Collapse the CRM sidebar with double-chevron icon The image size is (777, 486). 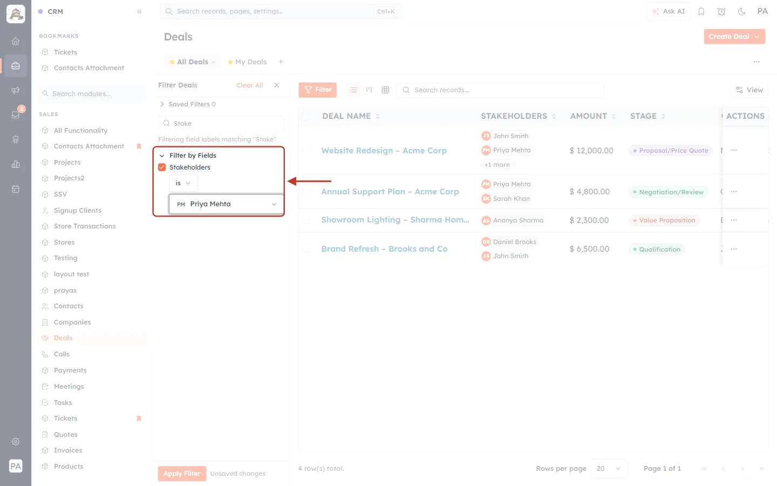(139, 11)
